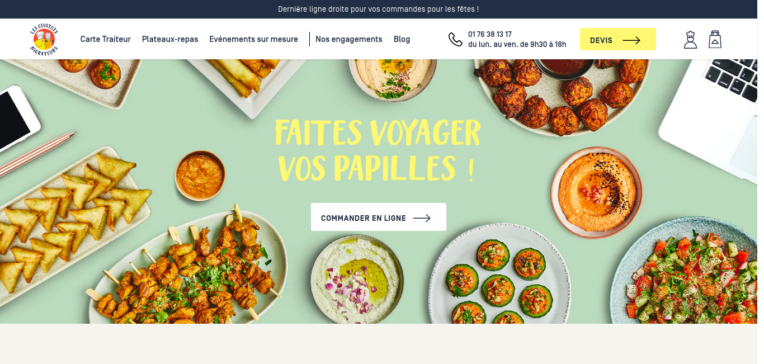Click the Commander en ligne button
The width and height of the screenshot is (764, 364).
(x=379, y=217)
